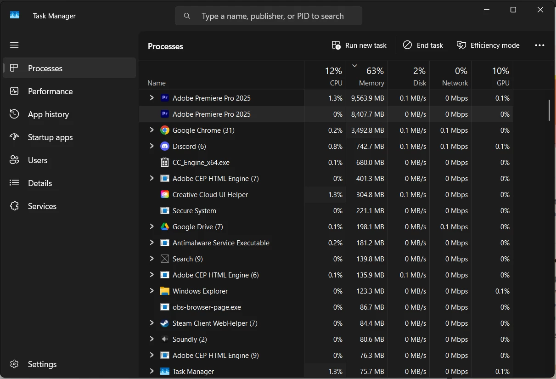
Task: Open the Performance page
Action: tap(69, 91)
